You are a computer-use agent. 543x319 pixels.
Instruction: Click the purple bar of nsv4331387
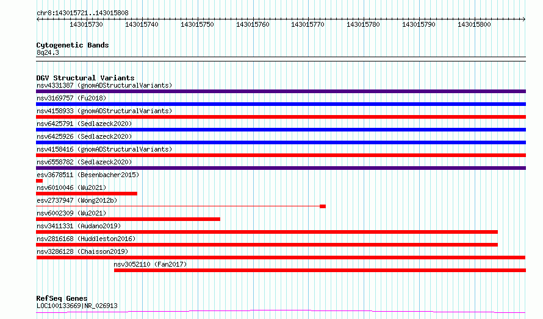pyautogui.click(x=281, y=91)
